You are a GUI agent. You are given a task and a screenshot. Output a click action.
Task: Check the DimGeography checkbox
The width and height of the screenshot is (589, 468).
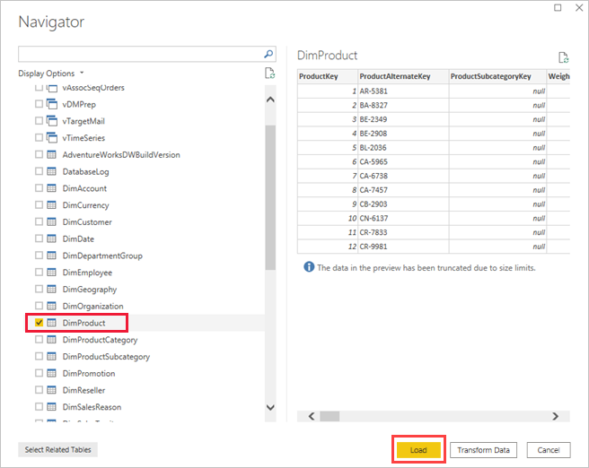[39, 290]
